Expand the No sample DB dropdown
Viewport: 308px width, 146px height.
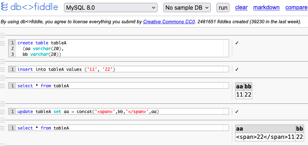click(x=188, y=8)
